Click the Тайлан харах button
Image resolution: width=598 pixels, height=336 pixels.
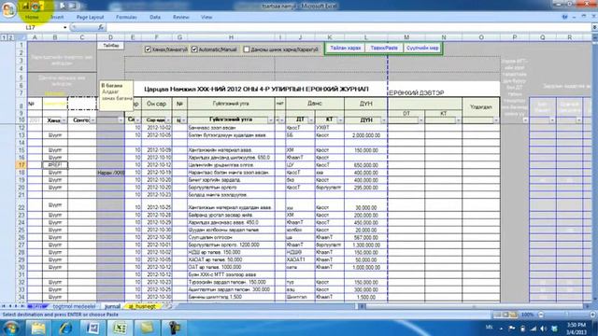tap(345, 49)
